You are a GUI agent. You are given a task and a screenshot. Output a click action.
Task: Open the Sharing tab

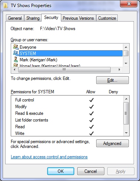pos(33,18)
